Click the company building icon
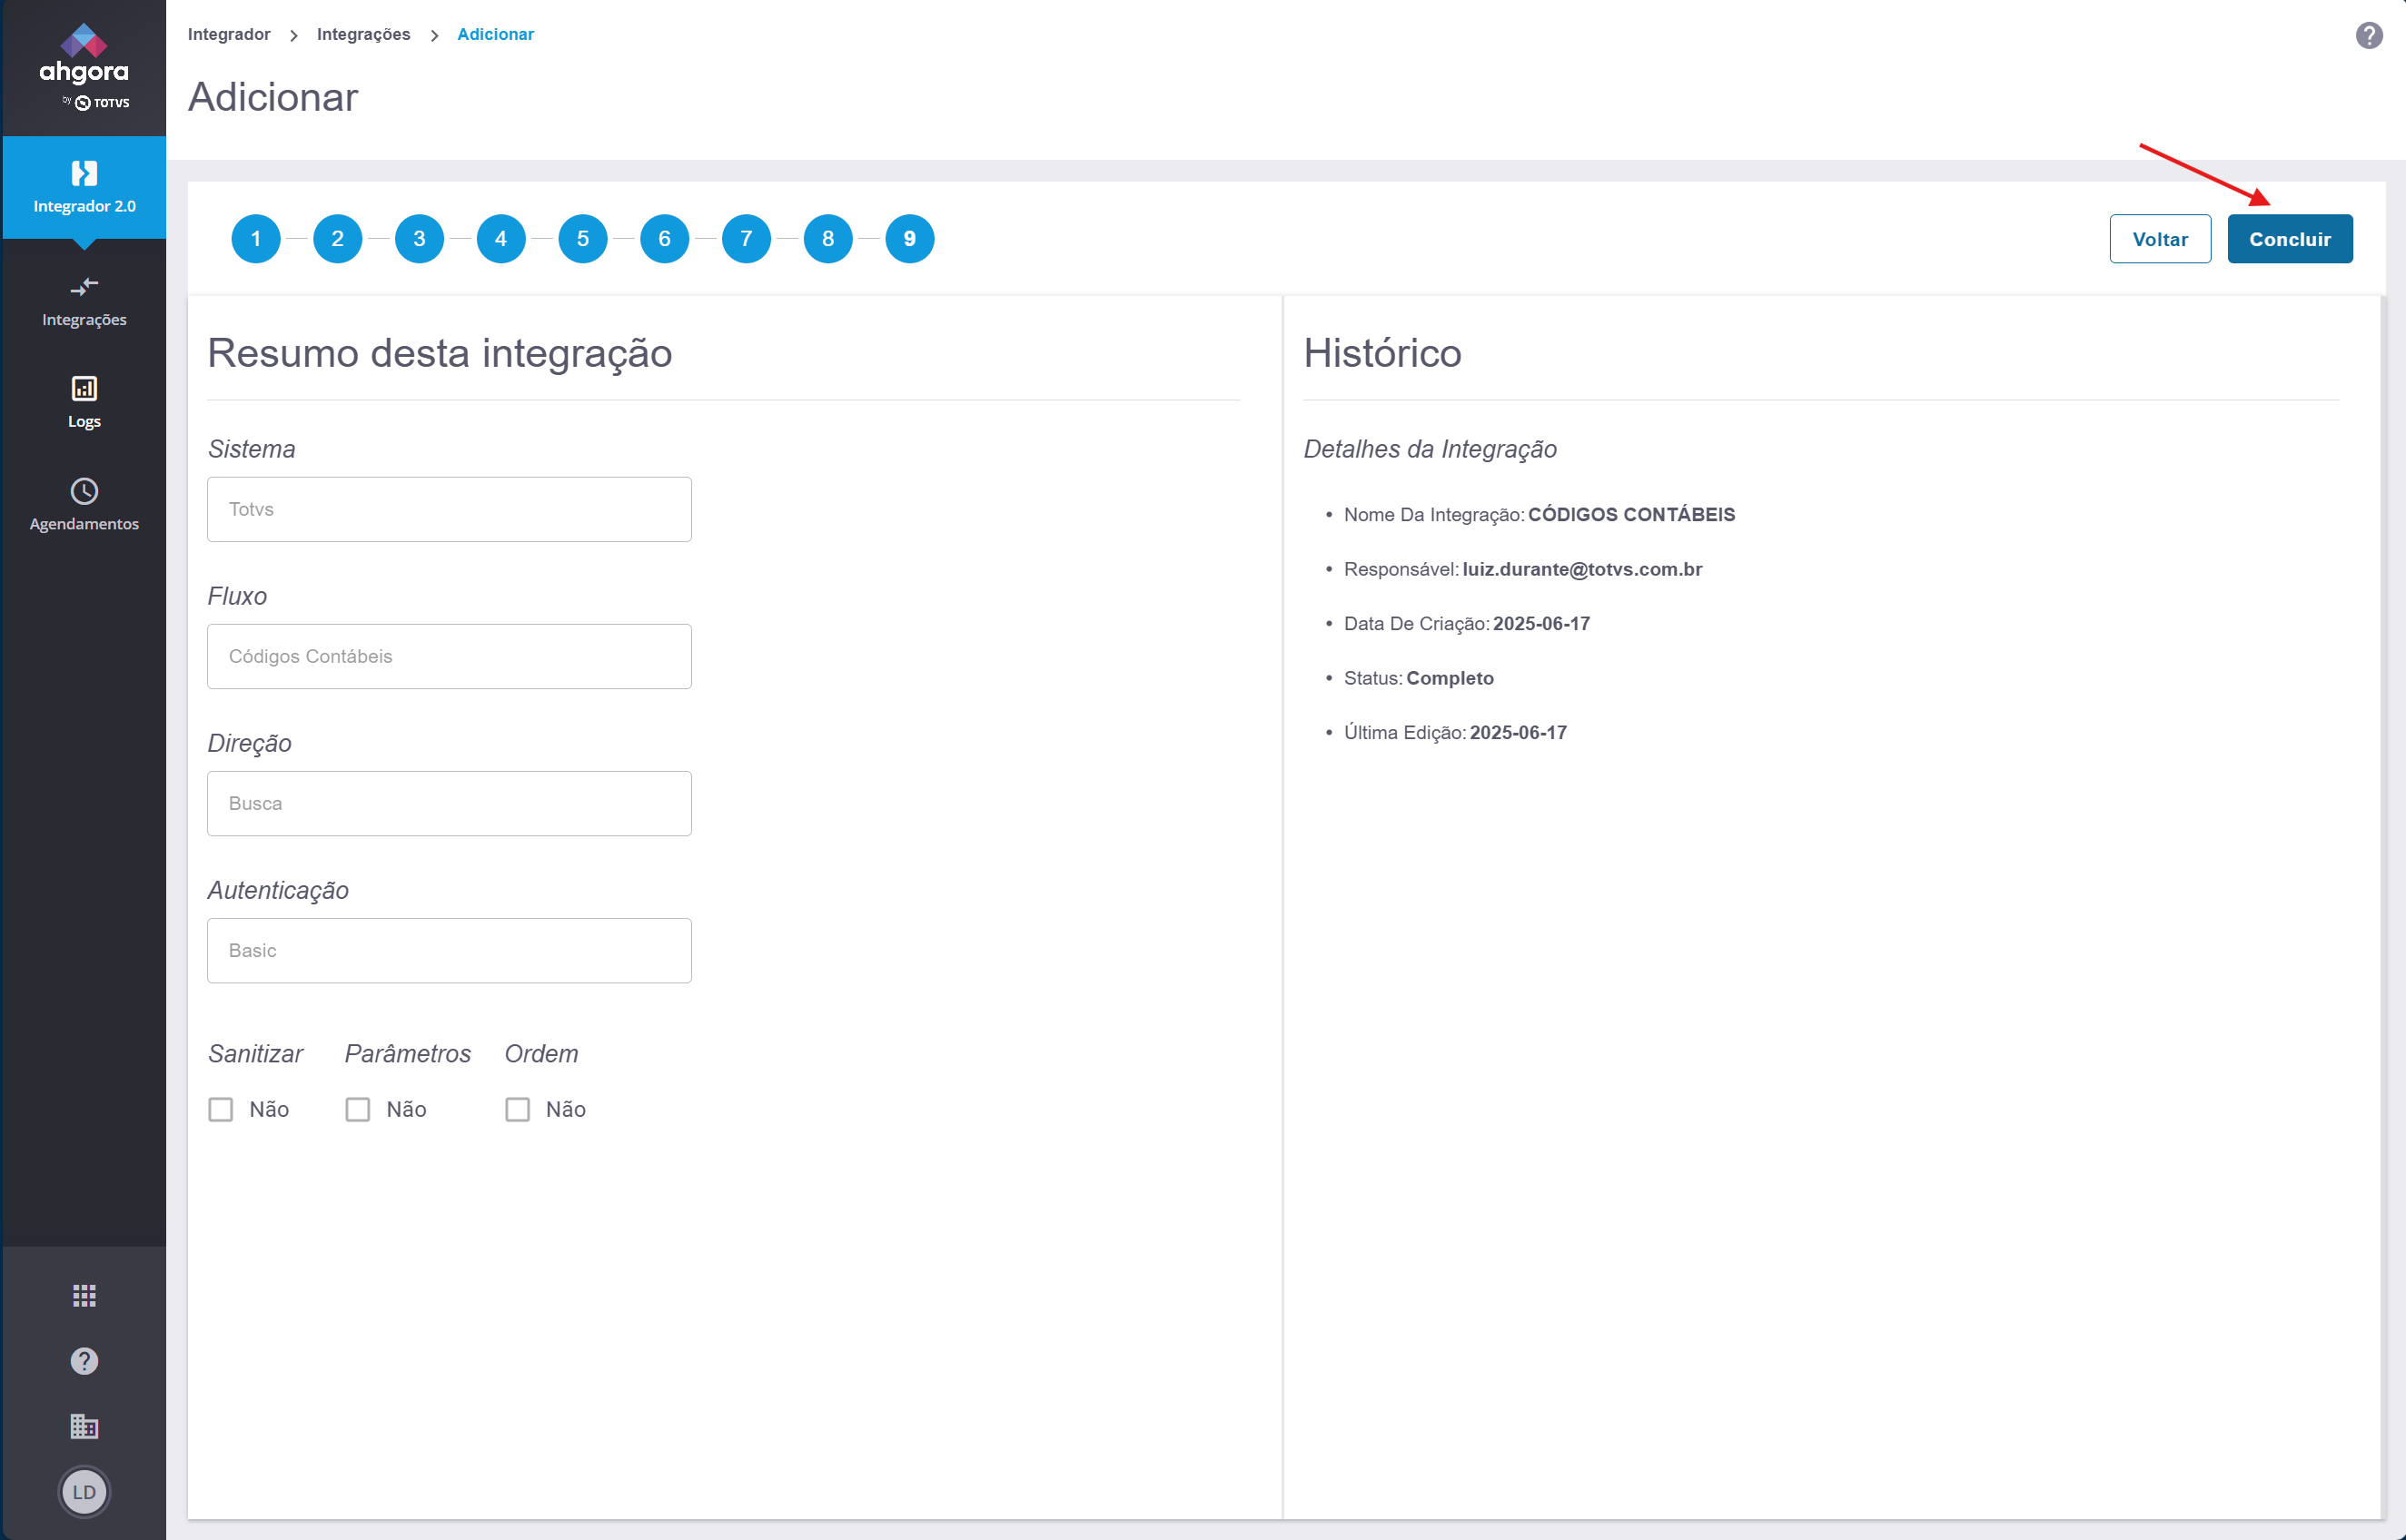Image resolution: width=2406 pixels, height=1540 pixels. (x=84, y=1426)
